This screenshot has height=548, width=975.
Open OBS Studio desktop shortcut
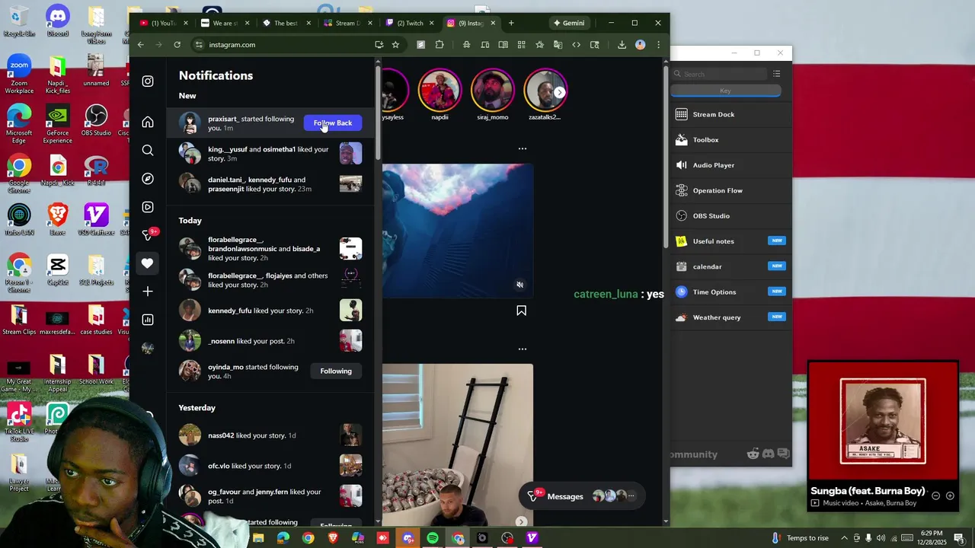(x=96, y=121)
